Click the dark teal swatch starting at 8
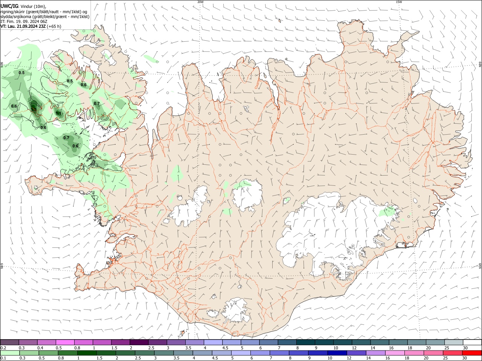 point(306,342)
